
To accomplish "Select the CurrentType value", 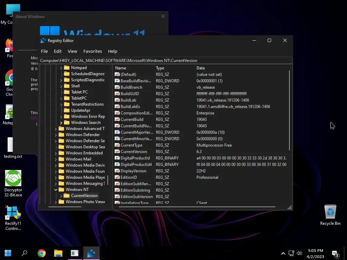I will point(131,145).
